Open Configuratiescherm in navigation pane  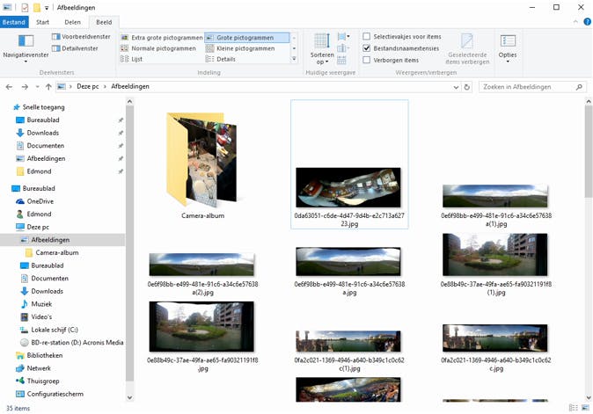click(x=55, y=394)
